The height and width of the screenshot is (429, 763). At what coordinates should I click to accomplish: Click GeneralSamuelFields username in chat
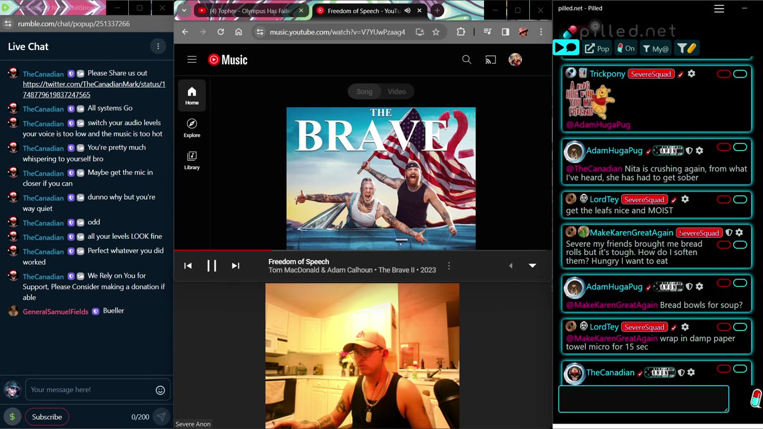(x=55, y=312)
